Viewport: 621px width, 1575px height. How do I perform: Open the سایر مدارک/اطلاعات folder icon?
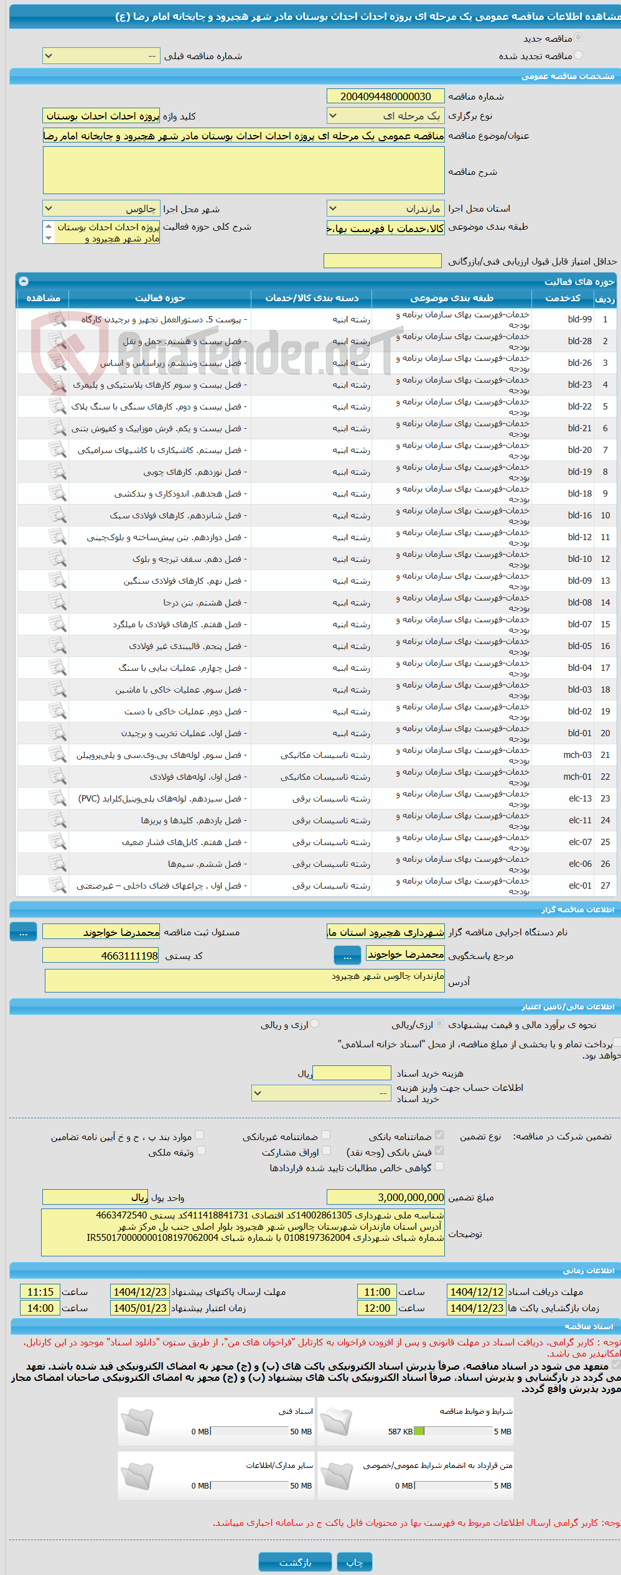pyautogui.click(x=137, y=1475)
